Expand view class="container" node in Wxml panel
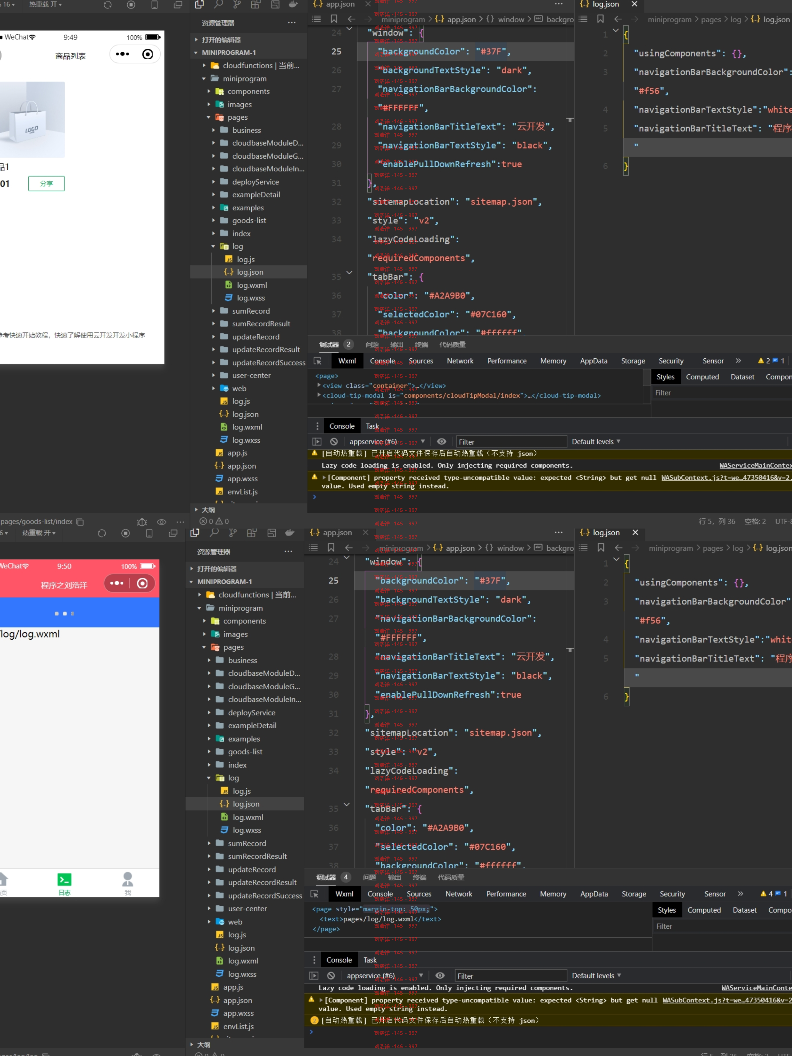The image size is (792, 1056). pos(318,385)
